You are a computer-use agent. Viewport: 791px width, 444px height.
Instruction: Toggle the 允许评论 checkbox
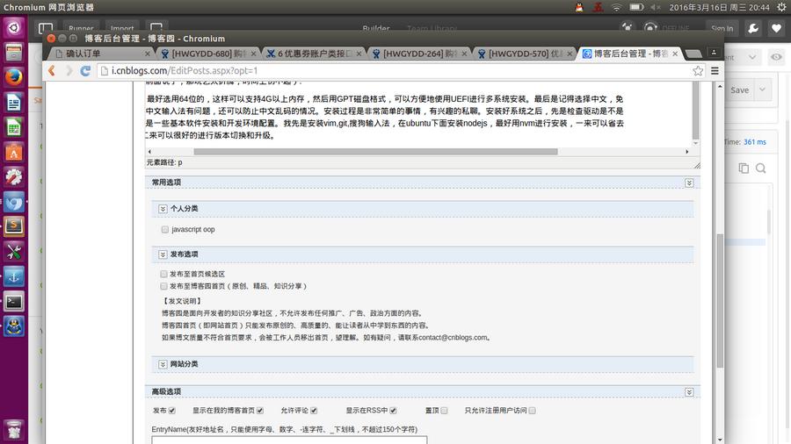(314, 411)
